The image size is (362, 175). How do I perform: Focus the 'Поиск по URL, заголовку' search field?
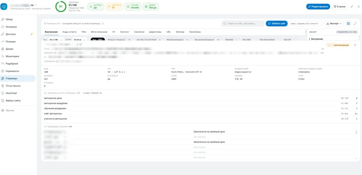[x=243, y=24]
